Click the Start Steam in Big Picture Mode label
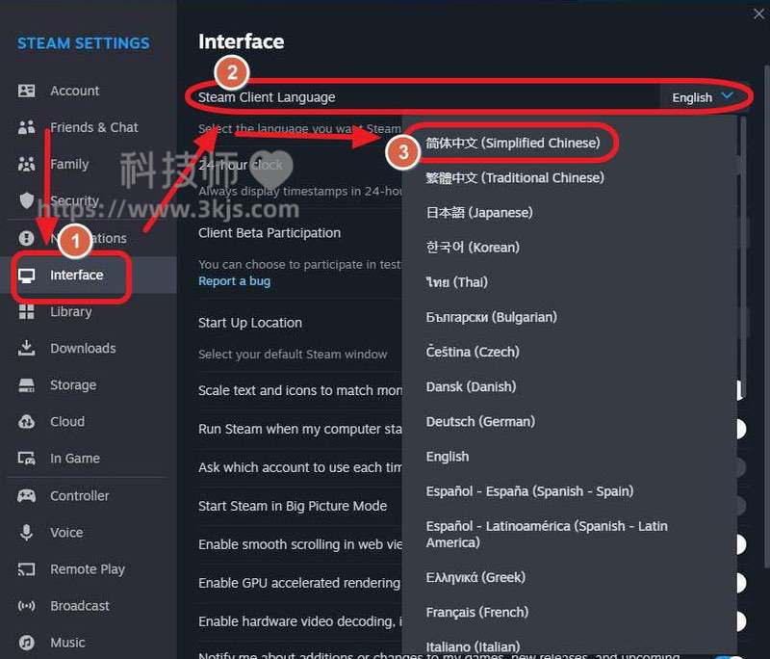Image resolution: width=770 pixels, height=659 pixels. point(293,506)
